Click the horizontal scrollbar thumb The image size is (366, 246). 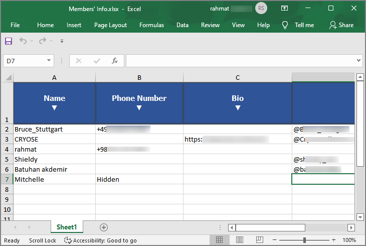pos(270,227)
